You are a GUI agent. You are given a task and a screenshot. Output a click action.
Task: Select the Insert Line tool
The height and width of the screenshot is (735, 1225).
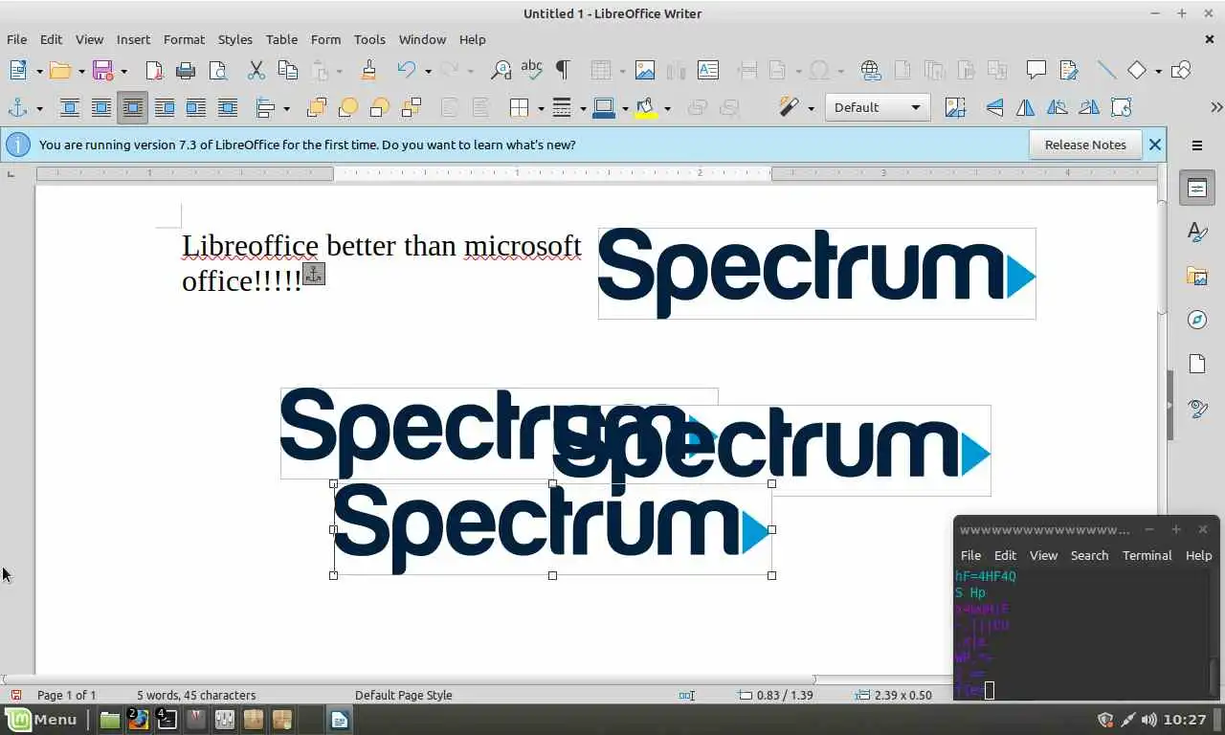click(1106, 70)
